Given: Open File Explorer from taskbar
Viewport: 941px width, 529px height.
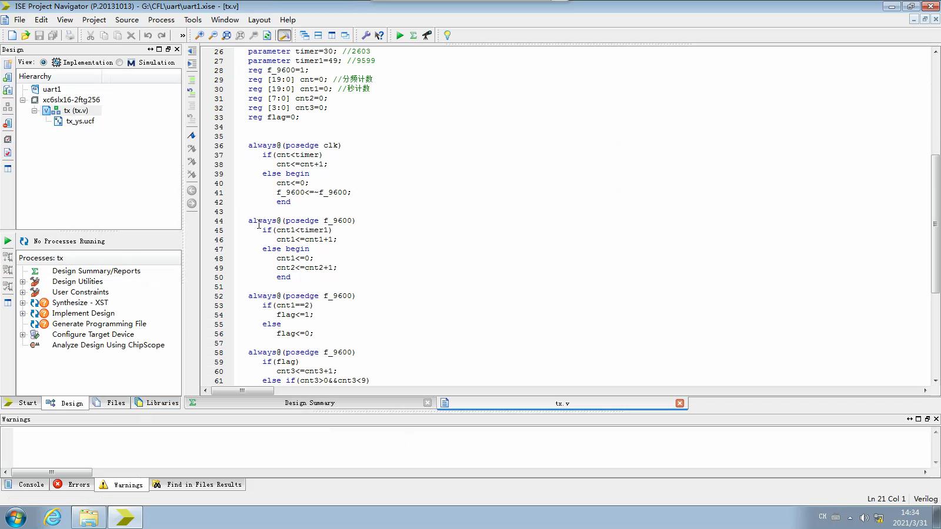Looking at the screenshot, I should coord(89,517).
